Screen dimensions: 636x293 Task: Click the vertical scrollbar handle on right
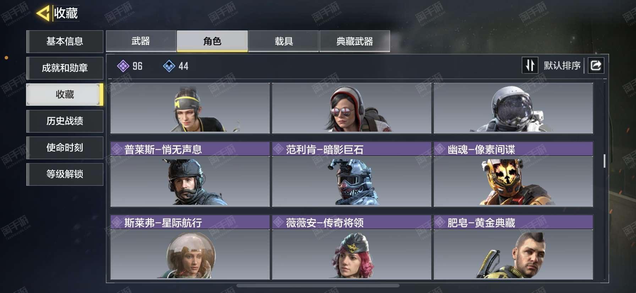604,161
